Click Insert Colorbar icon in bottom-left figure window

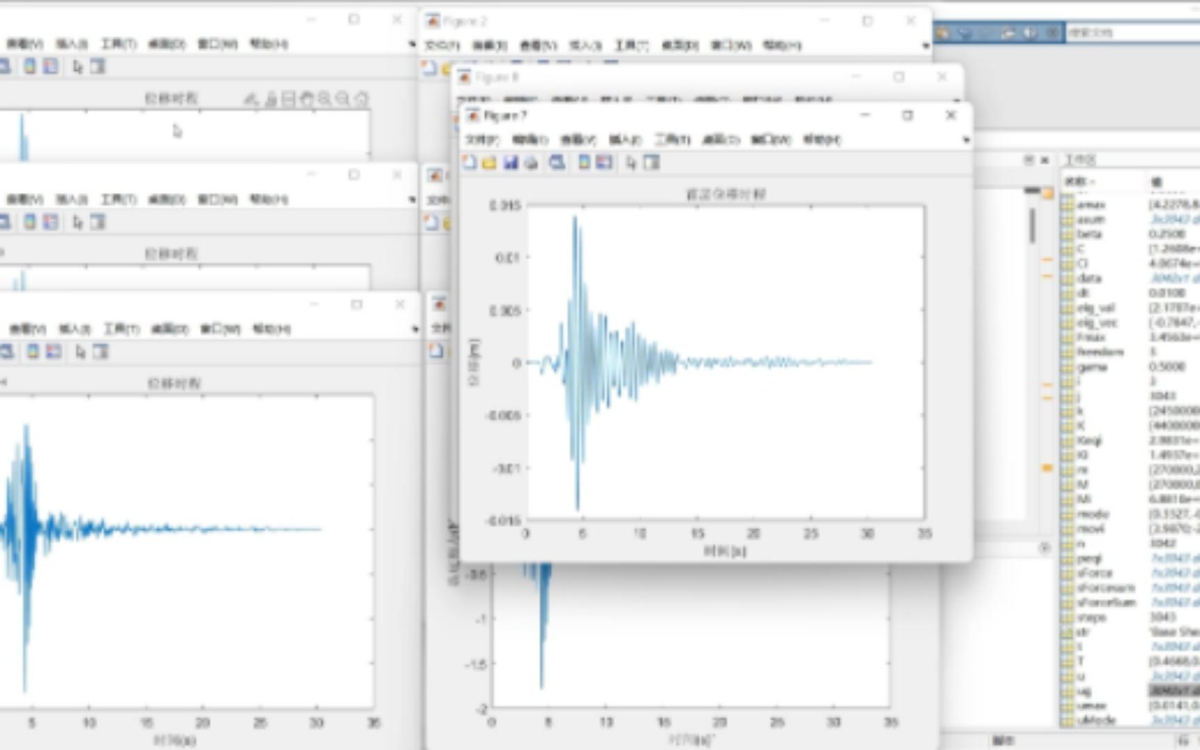tap(33, 352)
